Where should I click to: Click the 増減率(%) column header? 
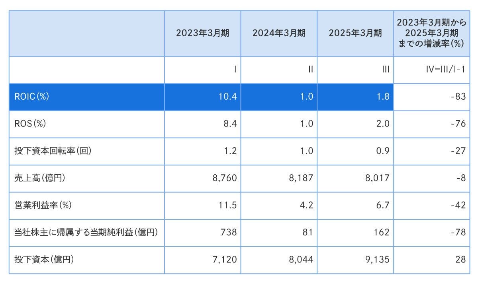click(431, 34)
